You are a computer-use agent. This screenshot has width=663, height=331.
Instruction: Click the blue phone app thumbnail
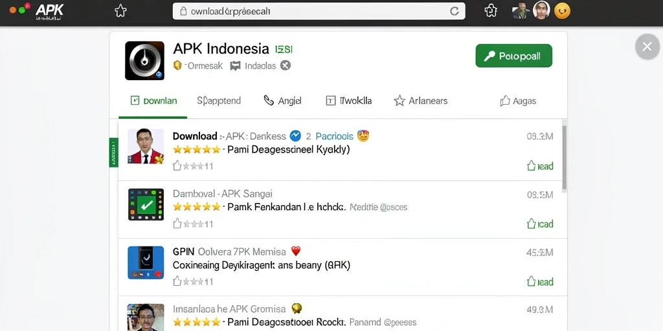[146, 262]
